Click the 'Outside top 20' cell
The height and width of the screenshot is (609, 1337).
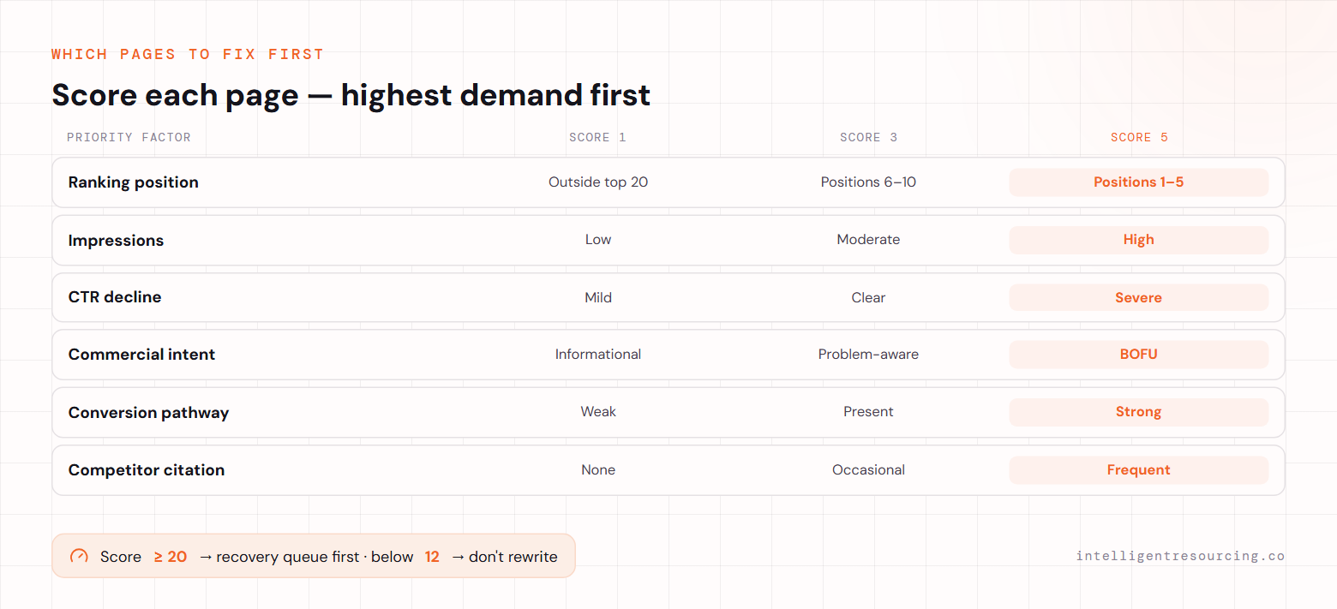tap(598, 182)
